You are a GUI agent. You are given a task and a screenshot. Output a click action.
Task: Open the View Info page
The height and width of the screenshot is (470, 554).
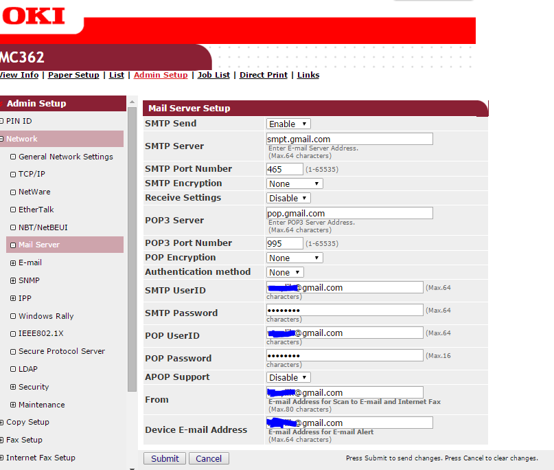(19, 75)
